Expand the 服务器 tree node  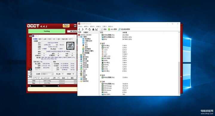click(x=79, y=59)
